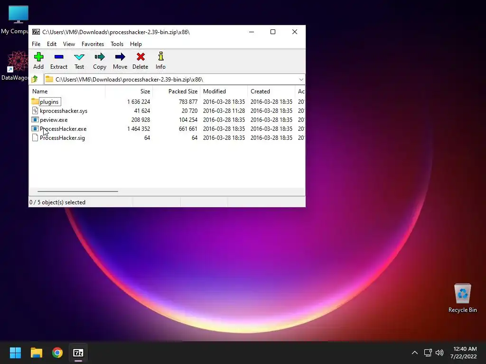Click the peview.exe file name

[x=54, y=120]
